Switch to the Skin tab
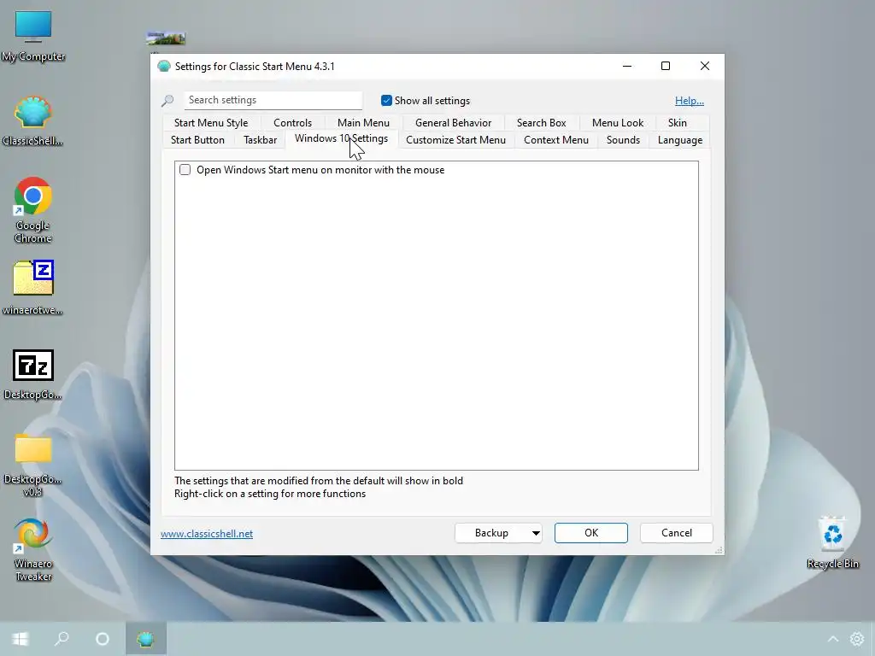 pos(678,123)
